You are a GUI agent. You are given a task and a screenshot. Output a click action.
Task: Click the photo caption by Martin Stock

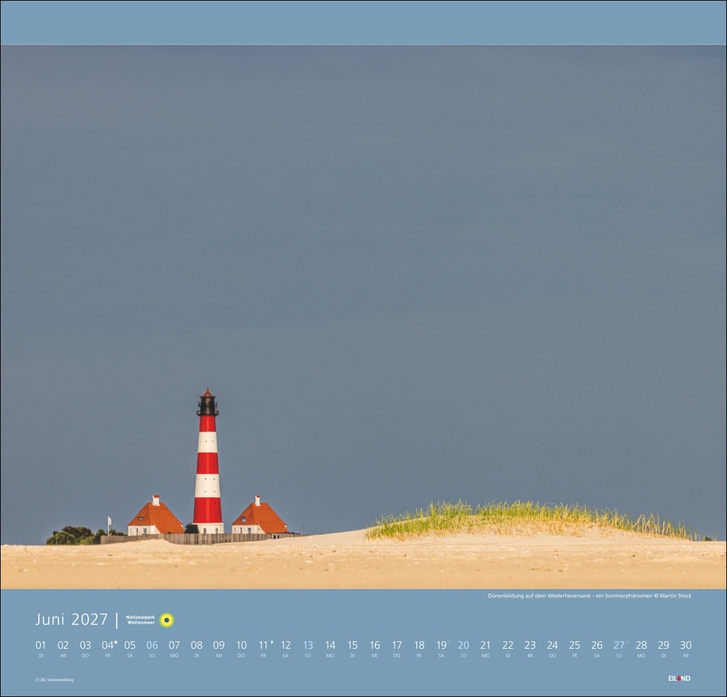[589, 596]
